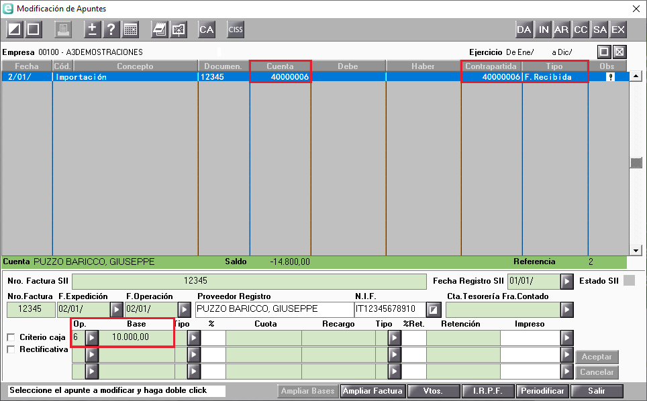
Task: Click the Debe column header
Action: (x=348, y=66)
